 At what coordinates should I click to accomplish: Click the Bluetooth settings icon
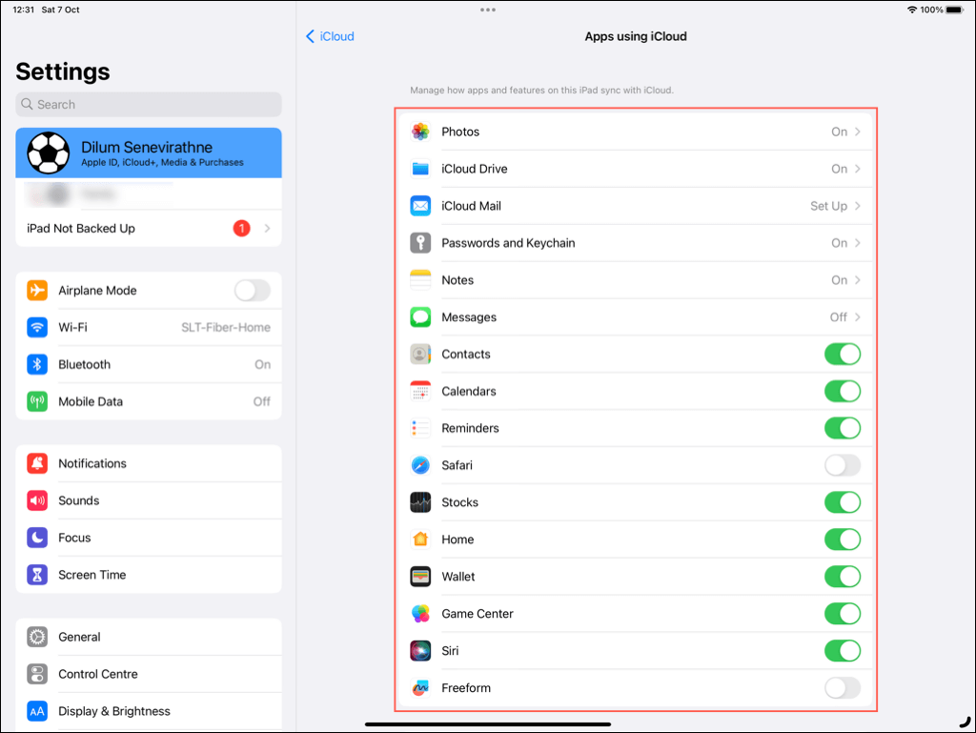coord(37,365)
